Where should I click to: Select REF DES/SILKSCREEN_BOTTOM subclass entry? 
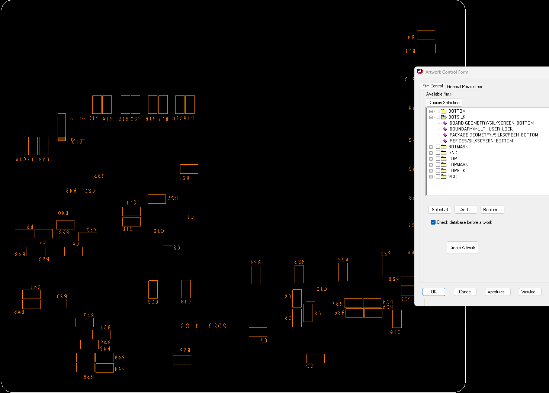click(481, 141)
